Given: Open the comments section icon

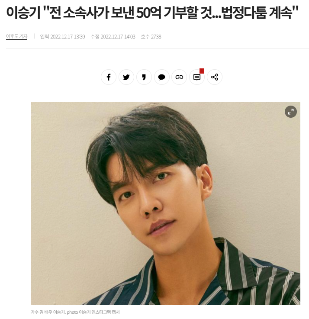Looking at the screenshot, I should [x=197, y=77].
